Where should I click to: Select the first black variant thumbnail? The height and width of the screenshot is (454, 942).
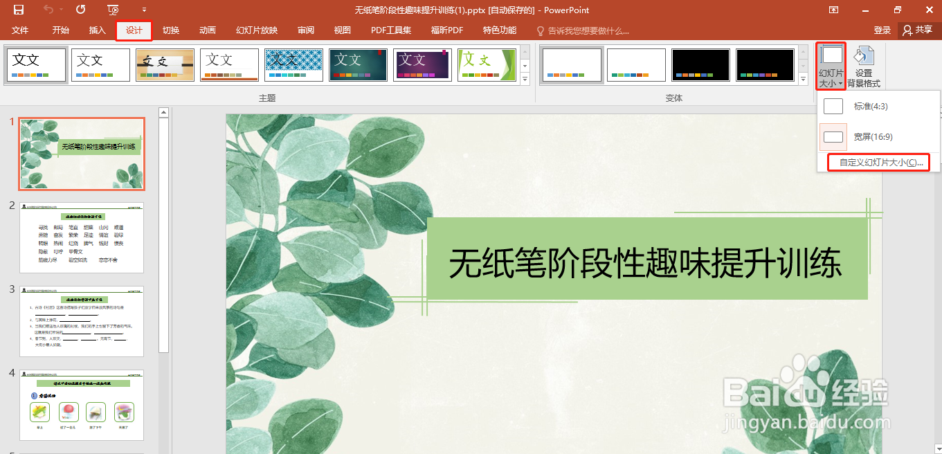coord(700,64)
